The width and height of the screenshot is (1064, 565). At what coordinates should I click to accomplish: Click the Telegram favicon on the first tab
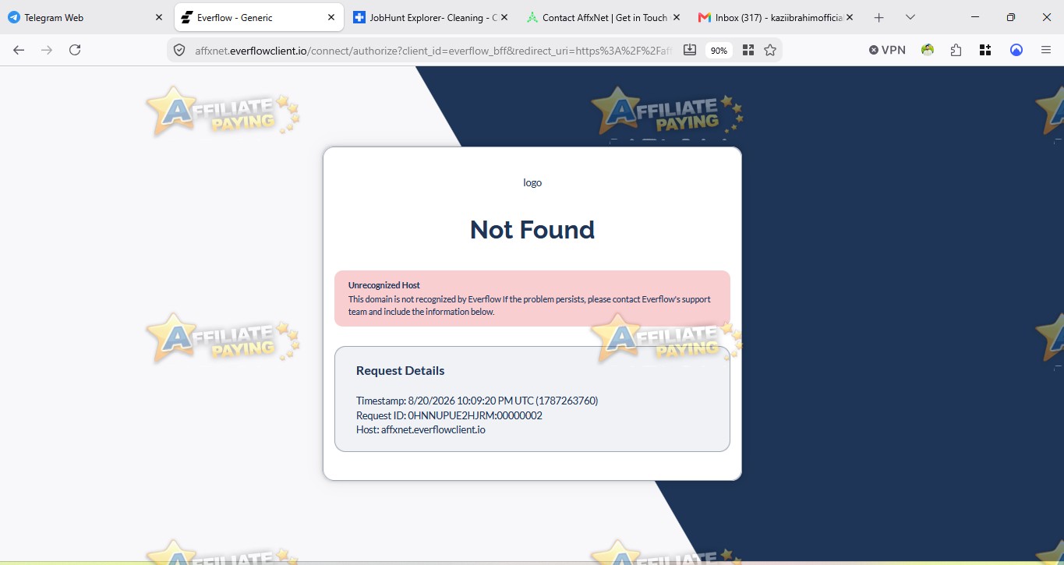14,17
